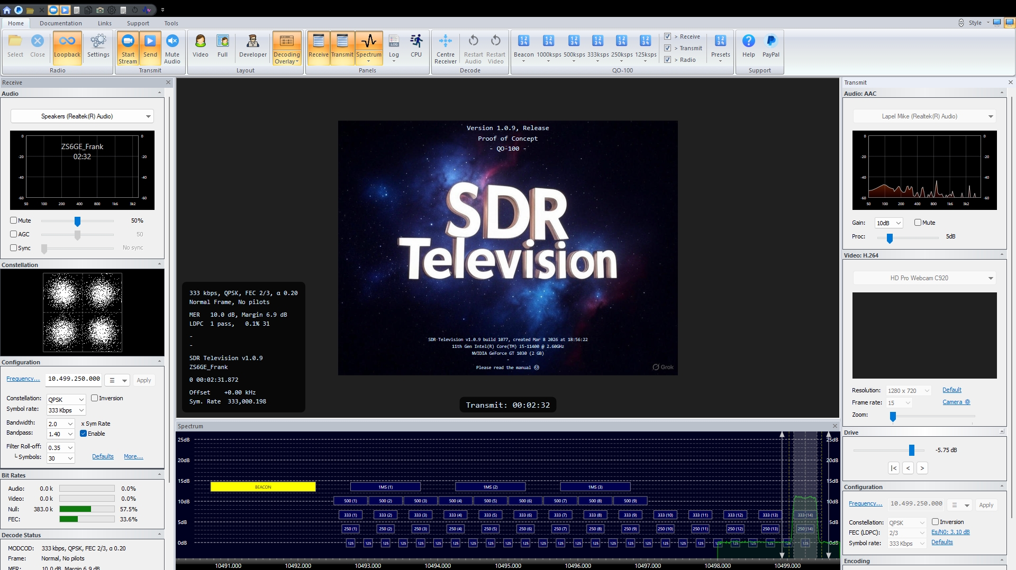1016x570 pixels.
Task: Check the Inversion box under Constellation
Action: [94, 398]
